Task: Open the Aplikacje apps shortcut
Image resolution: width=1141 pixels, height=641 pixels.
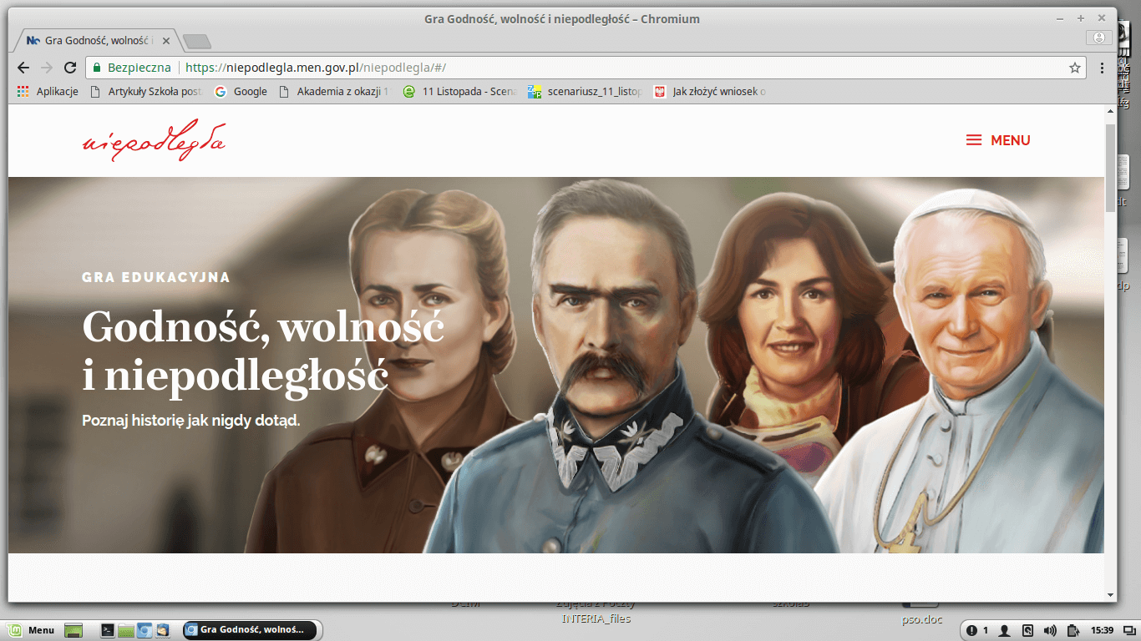Action: pos(48,92)
